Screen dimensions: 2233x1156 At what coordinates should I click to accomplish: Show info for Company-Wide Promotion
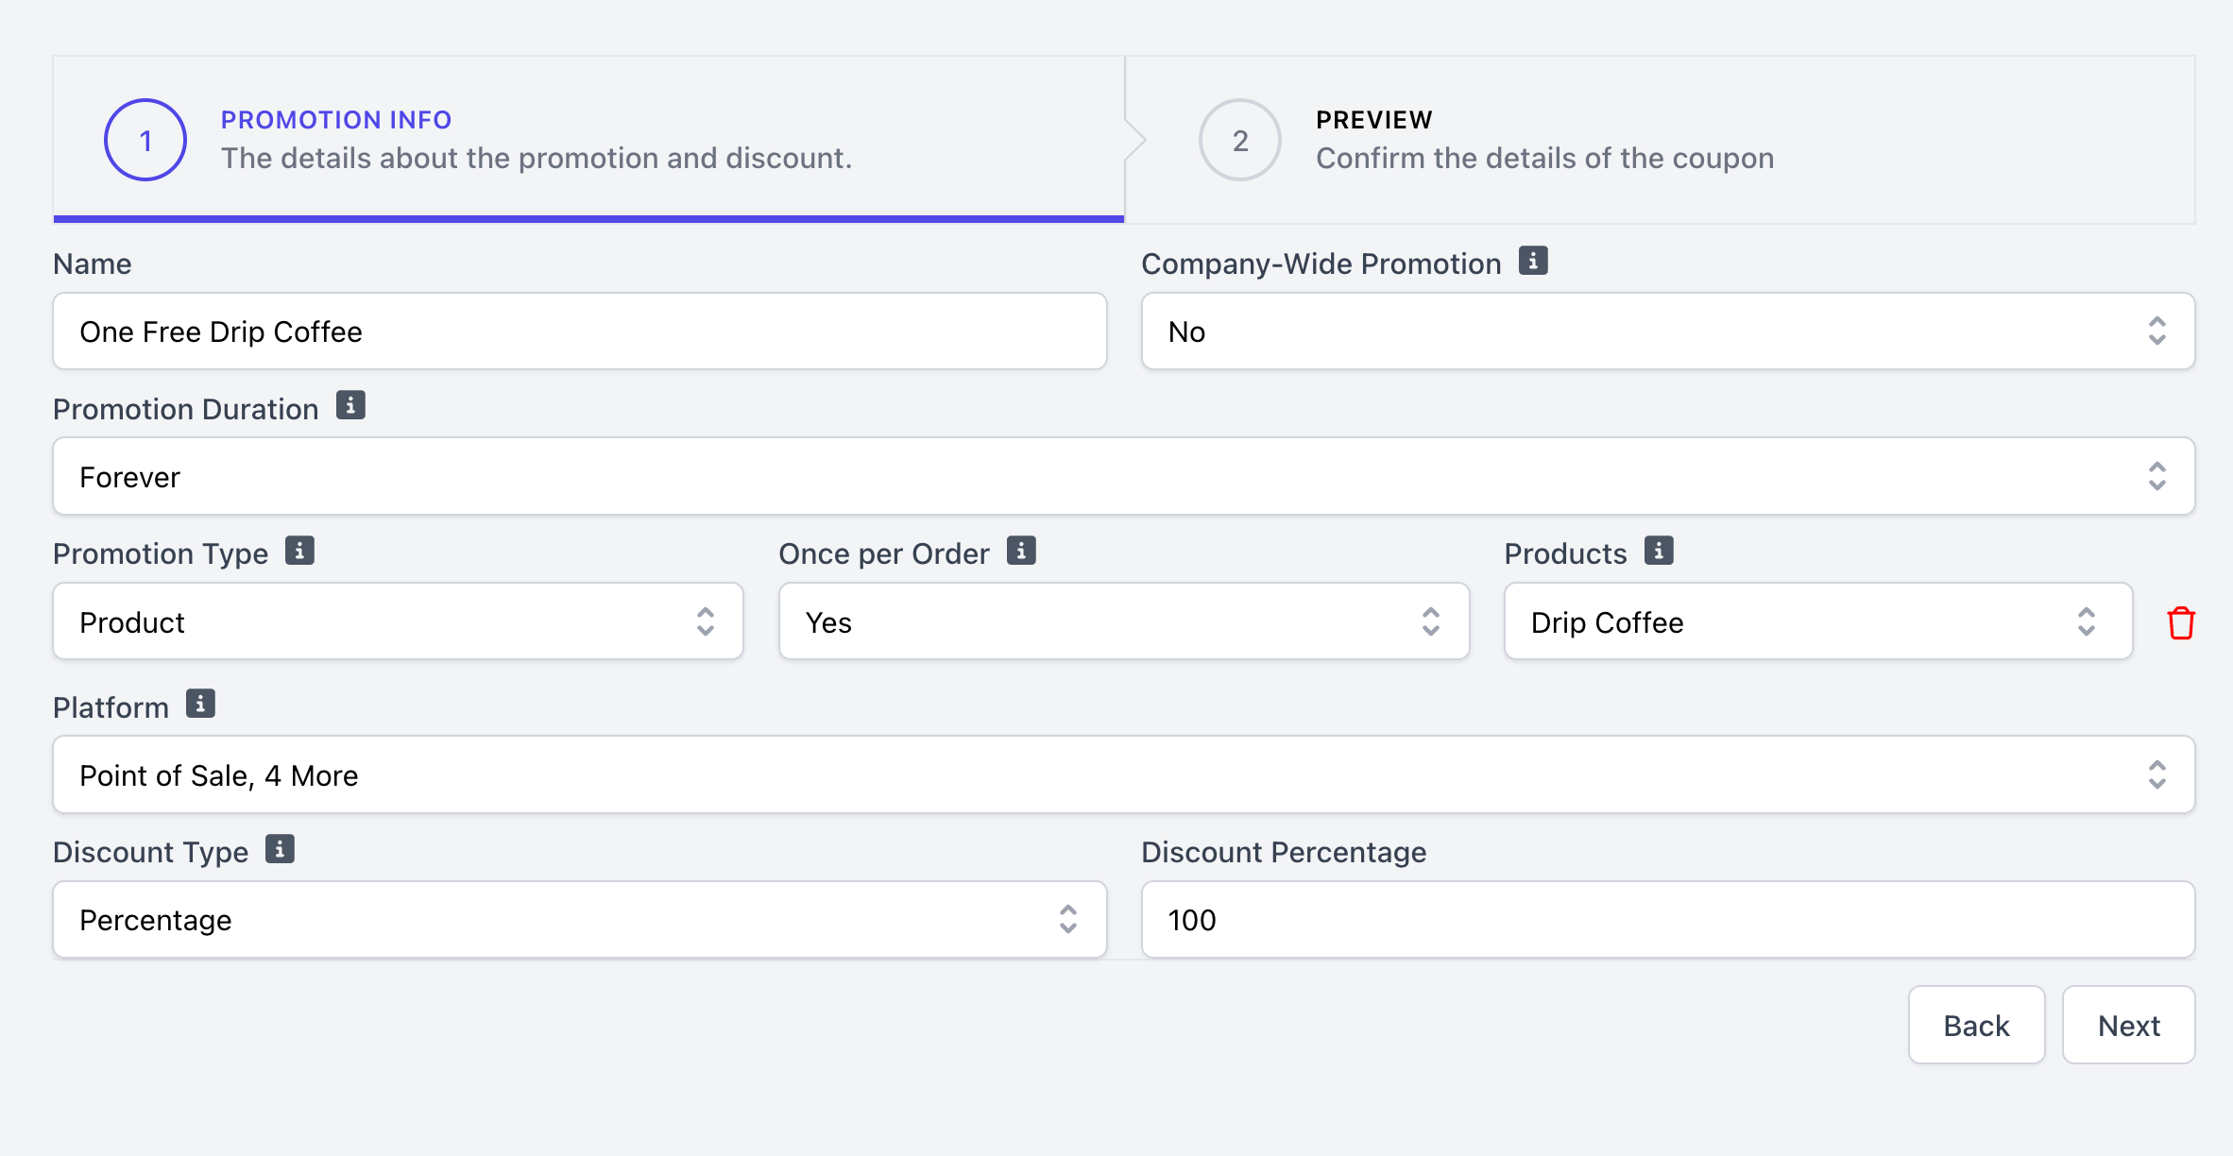point(1533,261)
